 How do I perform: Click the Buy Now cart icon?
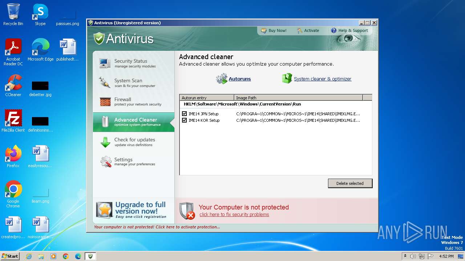(x=264, y=31)
